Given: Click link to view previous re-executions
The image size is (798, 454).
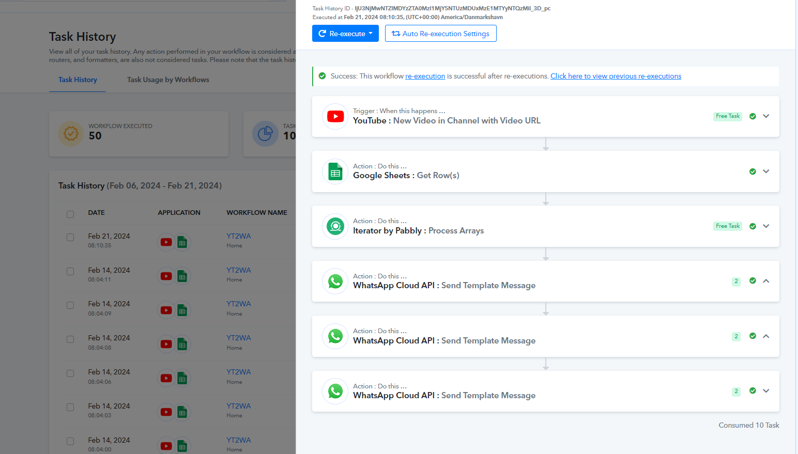Looking at the screenshot, I should [616, 76].
